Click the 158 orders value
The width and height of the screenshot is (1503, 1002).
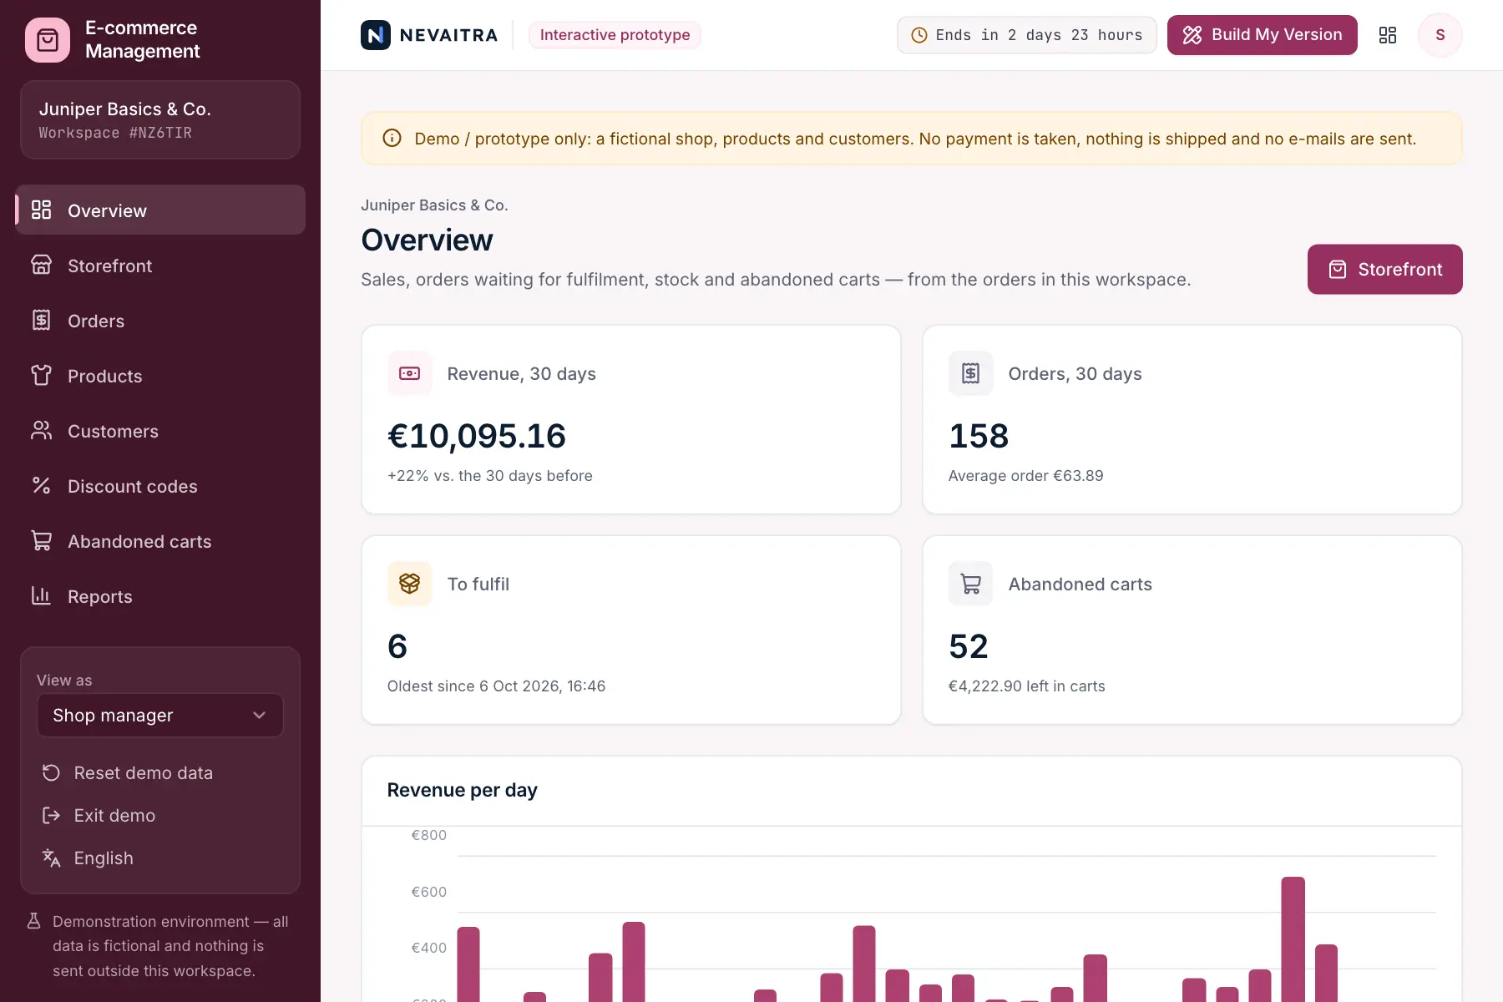[x=979, y=436]
